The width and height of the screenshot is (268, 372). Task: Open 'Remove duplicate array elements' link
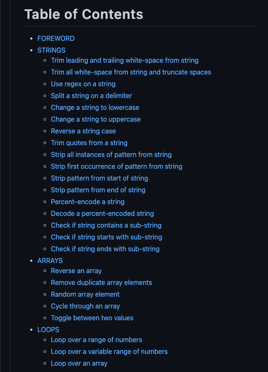(101, 282)
